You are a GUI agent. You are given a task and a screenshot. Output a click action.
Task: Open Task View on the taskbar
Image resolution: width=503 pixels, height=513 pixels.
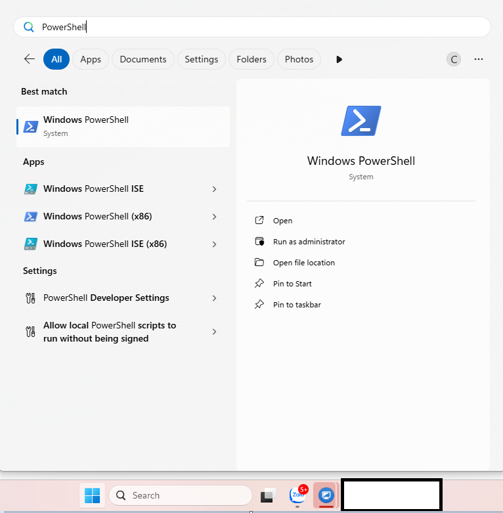click(268, 495)
